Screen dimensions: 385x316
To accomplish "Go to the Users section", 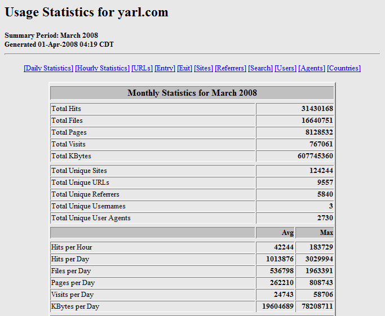I will click(286, 68).
